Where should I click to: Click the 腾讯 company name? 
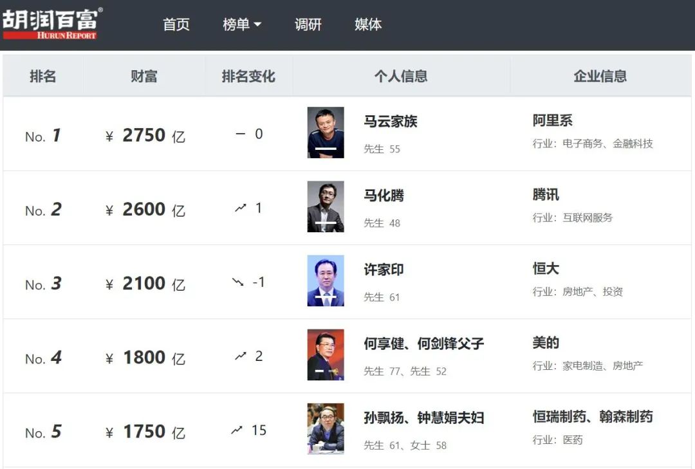(x=546, y=195)
